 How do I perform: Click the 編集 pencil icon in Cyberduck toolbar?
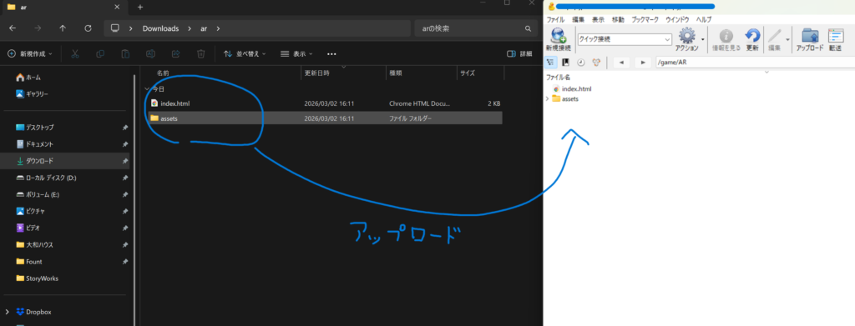pyautogui.click(x=774, y=37)
